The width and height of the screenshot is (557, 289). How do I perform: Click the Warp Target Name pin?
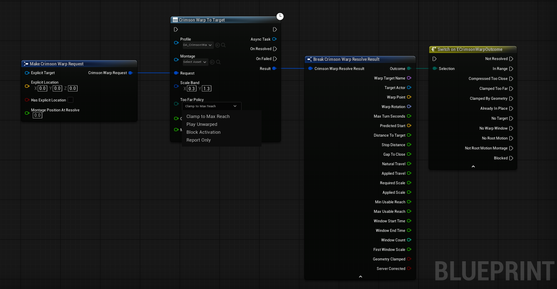[409, 78]
